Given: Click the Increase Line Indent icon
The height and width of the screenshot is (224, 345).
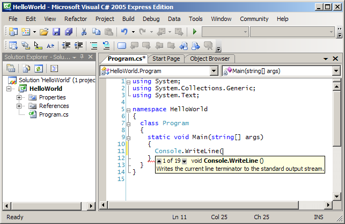Looking at the screenshot, I should tap(78, 46).
